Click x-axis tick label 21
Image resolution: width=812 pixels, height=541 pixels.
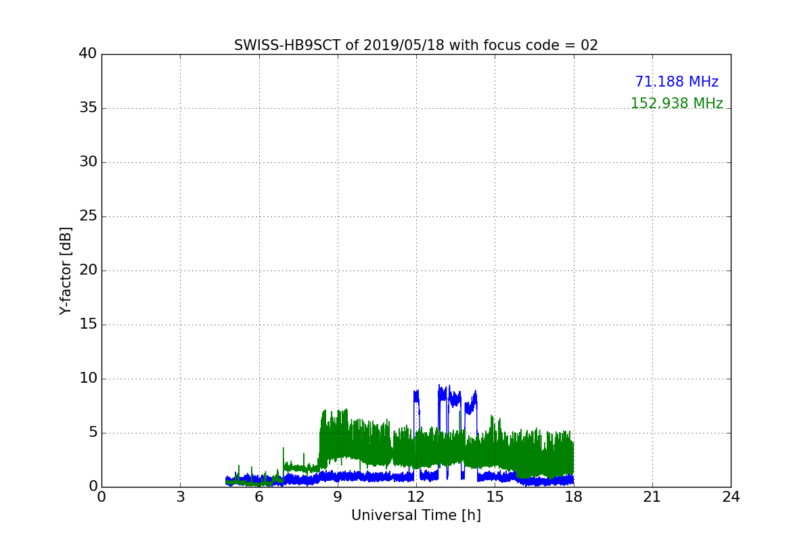[x=652, y=497]
